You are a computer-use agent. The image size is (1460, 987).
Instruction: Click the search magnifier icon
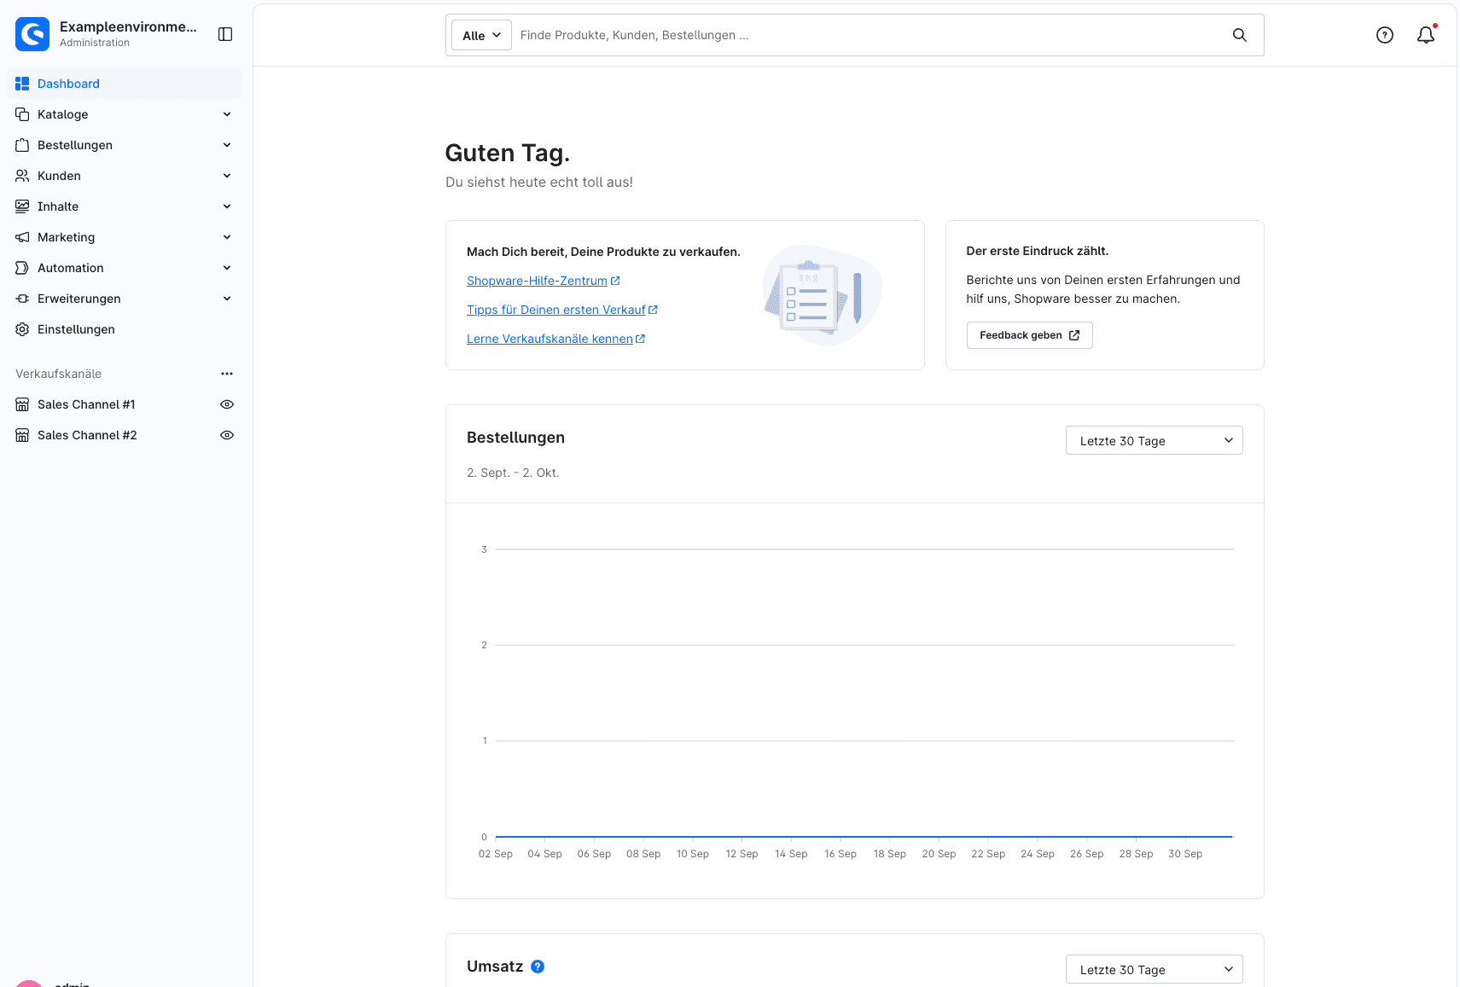click(x=1240, y=35)
